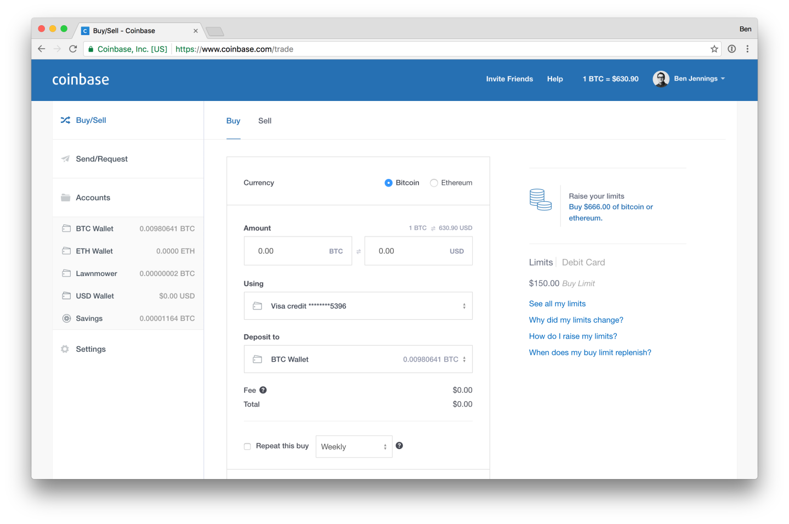Viewport: 789px width, 524px height.
Task: Select the Ethereum currency radio button
Action: click(434, 183)
